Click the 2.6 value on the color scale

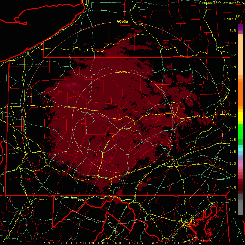233,140
